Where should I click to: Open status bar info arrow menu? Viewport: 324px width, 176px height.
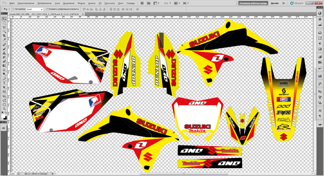pyautogui.click(x=52, y=174)
